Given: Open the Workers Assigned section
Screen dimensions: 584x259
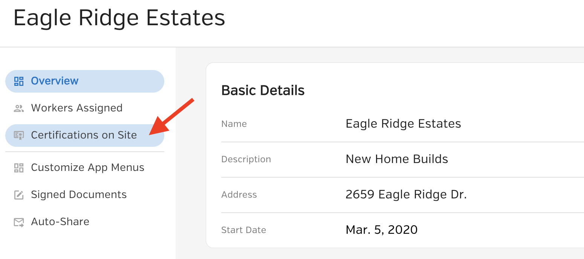Looking at the screenshot, I should click(x=85, y=108).
